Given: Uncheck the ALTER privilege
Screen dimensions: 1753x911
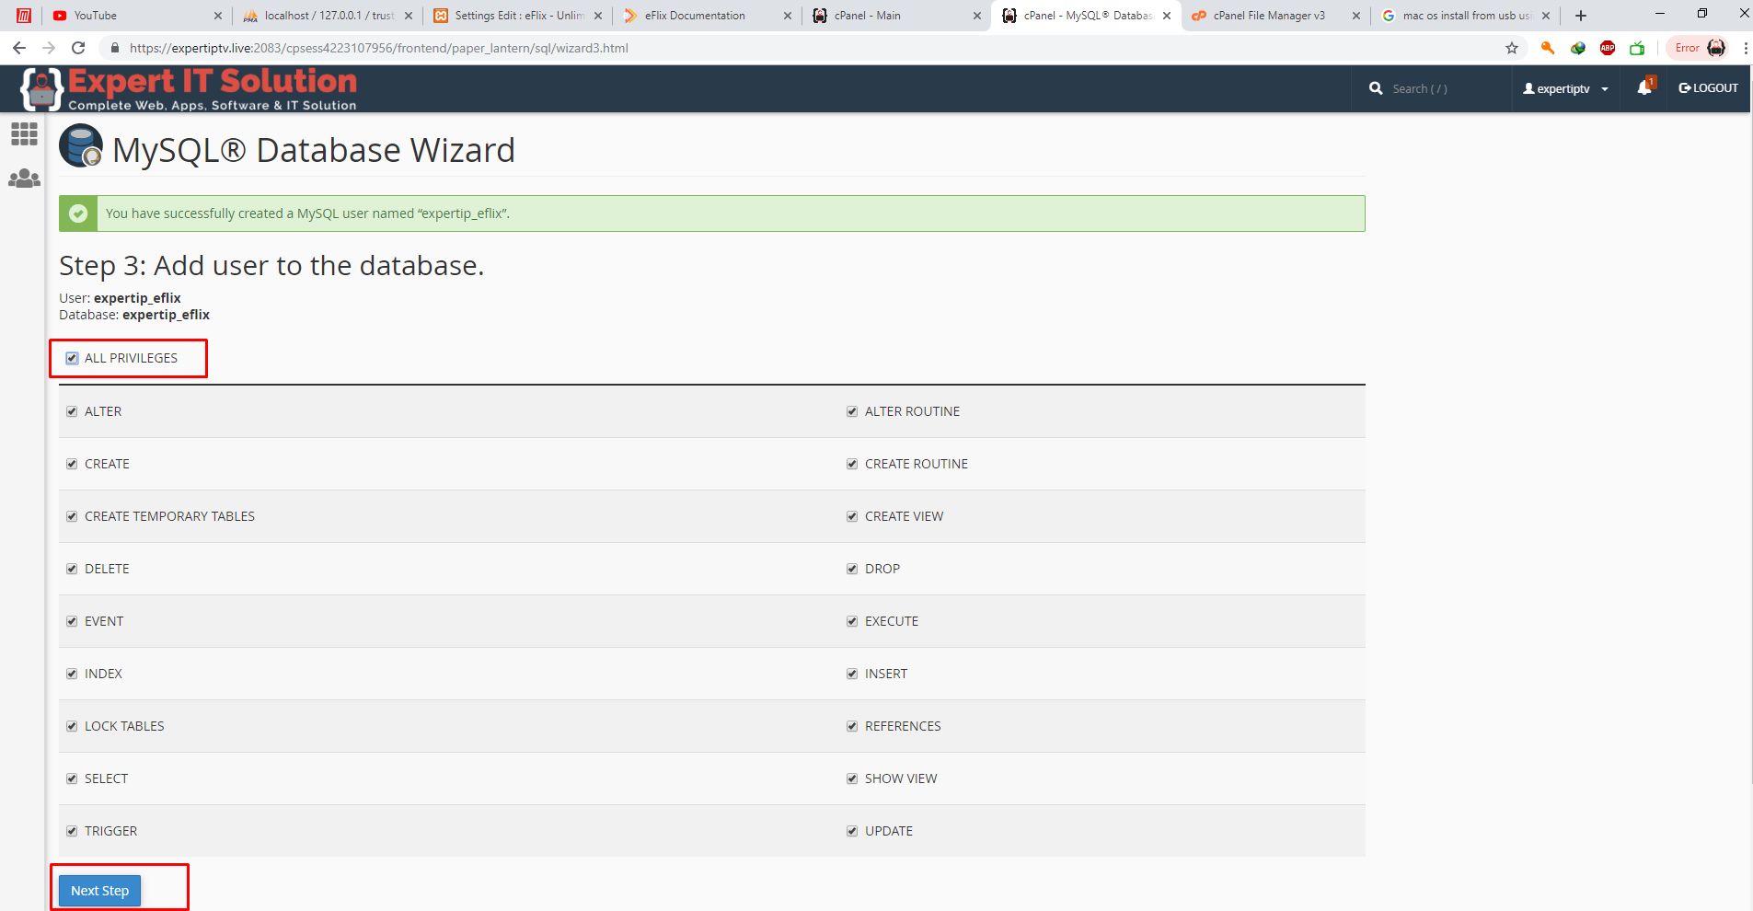Looking at the screenshot, I should click(x=72, y=411).
